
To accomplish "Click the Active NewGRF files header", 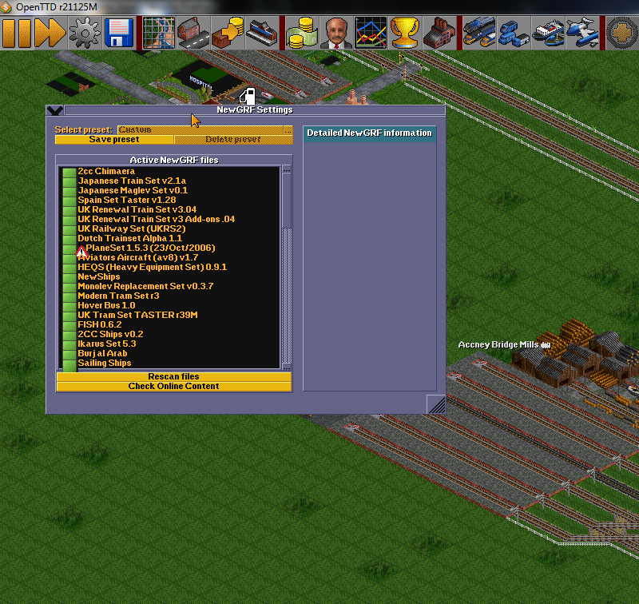I will (x=174, y=160).
